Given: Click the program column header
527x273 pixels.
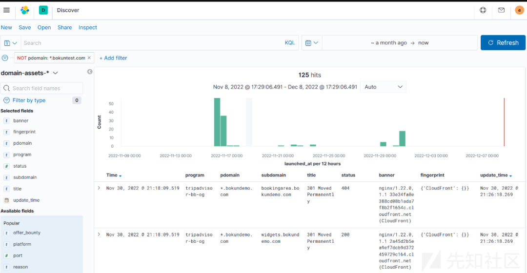Looking at the screenshot, I should point(195,175).
